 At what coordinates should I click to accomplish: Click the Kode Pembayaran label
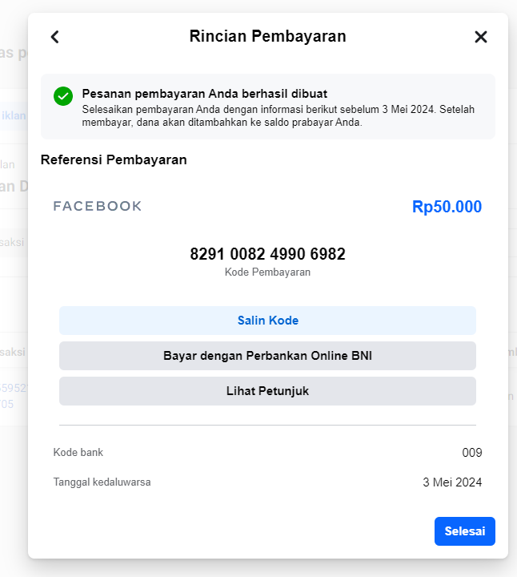click(x=267, y=272)
